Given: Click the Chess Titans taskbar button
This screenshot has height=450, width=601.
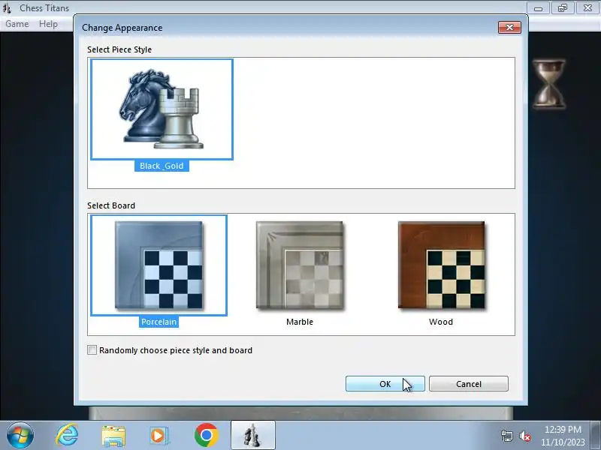Looking at the screenshot, I should [x=253, y=436].
